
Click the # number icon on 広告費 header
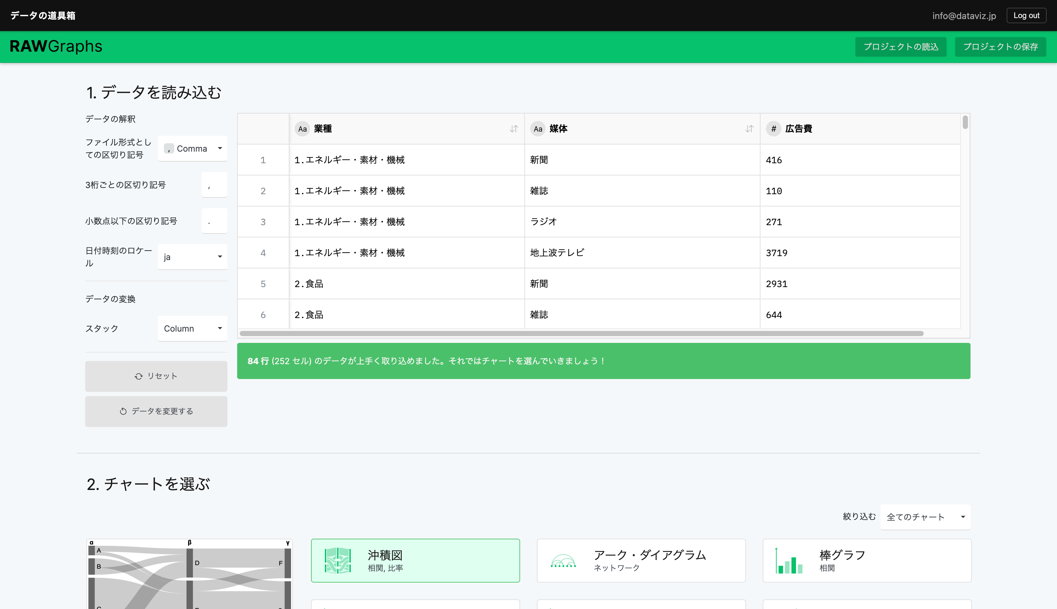(773, 129)
